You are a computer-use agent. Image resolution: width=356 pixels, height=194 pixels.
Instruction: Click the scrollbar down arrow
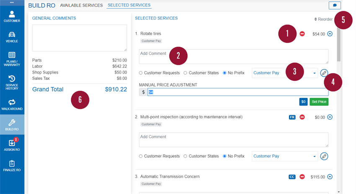[x=339, y=192]
